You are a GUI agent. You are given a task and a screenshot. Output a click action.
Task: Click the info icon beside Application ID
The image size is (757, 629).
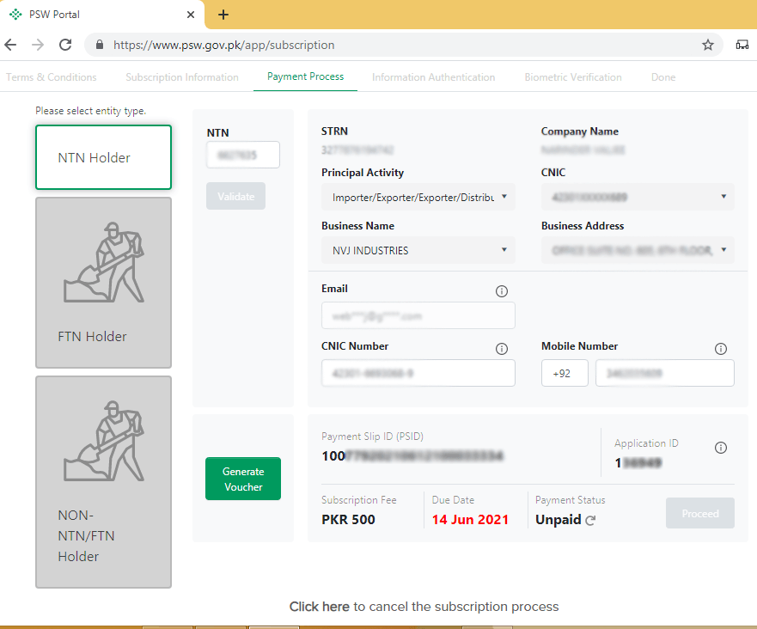[x=721, y=448]
